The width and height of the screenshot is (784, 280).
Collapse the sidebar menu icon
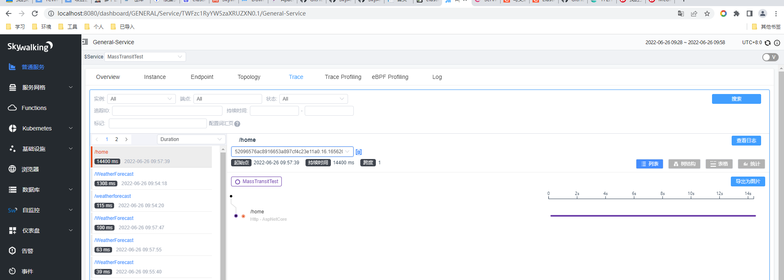point(85,42)
